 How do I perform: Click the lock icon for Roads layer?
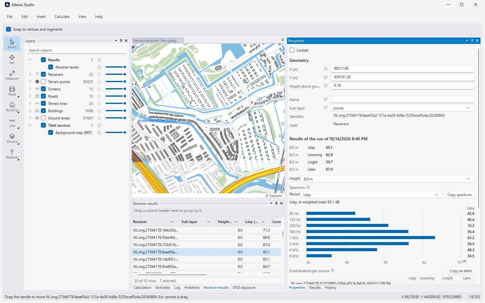99,96
